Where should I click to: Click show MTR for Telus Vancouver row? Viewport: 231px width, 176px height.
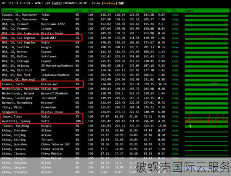tap(175, 15)
